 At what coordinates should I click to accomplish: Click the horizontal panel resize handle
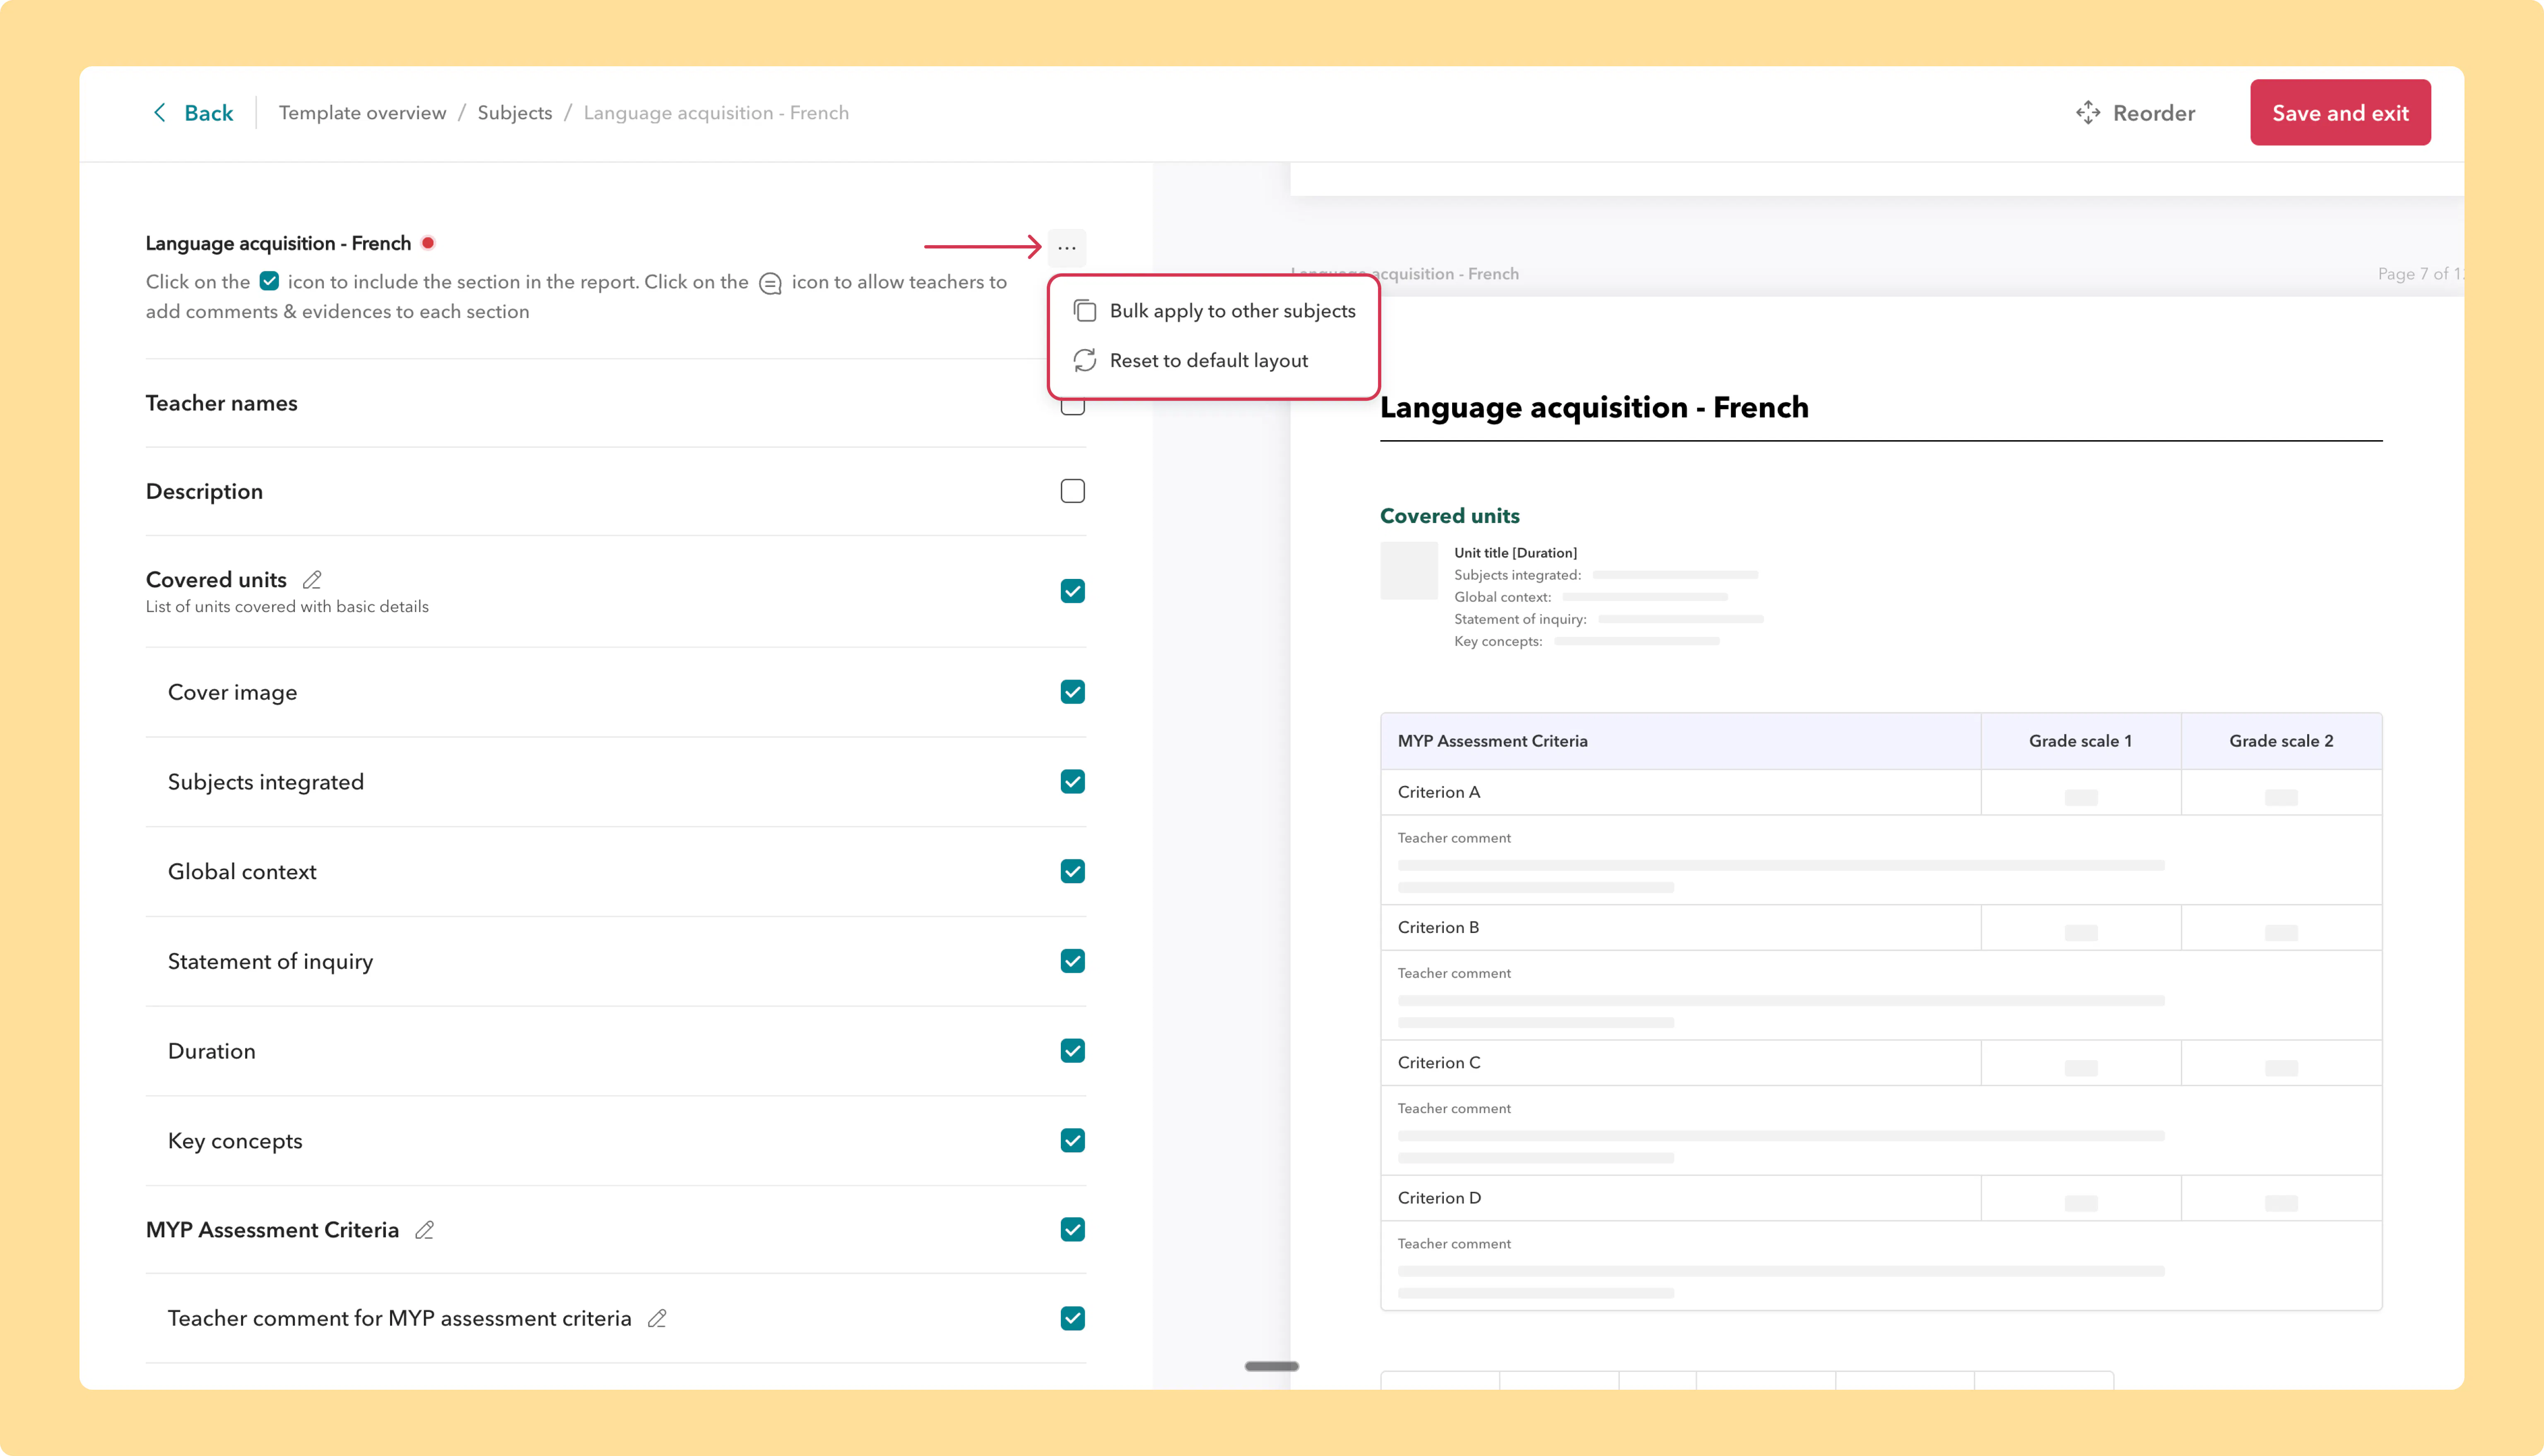click(x=1272, y=1366)
